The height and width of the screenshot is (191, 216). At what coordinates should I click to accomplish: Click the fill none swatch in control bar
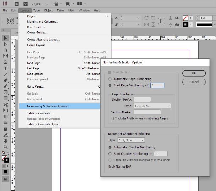(185, 18)
